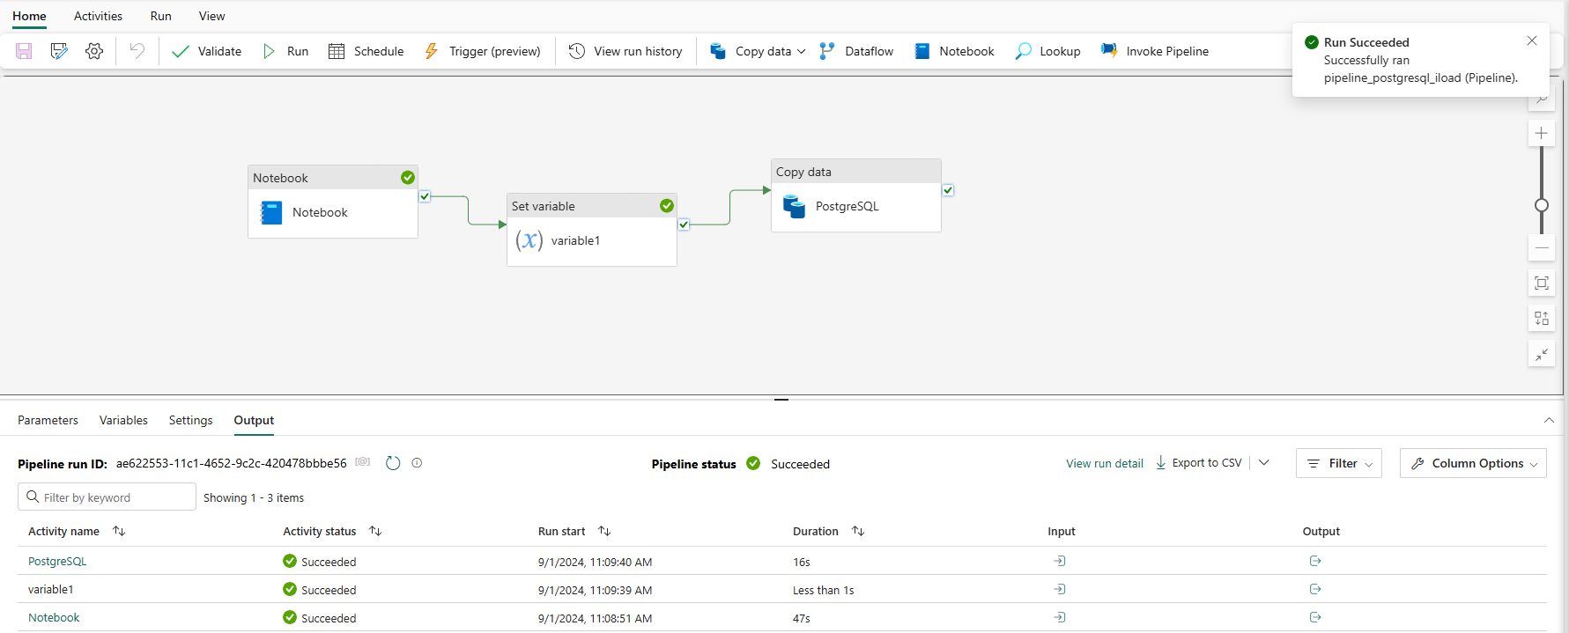The width and height of the screenshot is (1569, 633).
Task: View input of Notebook row
Action: click(1060, 617)
